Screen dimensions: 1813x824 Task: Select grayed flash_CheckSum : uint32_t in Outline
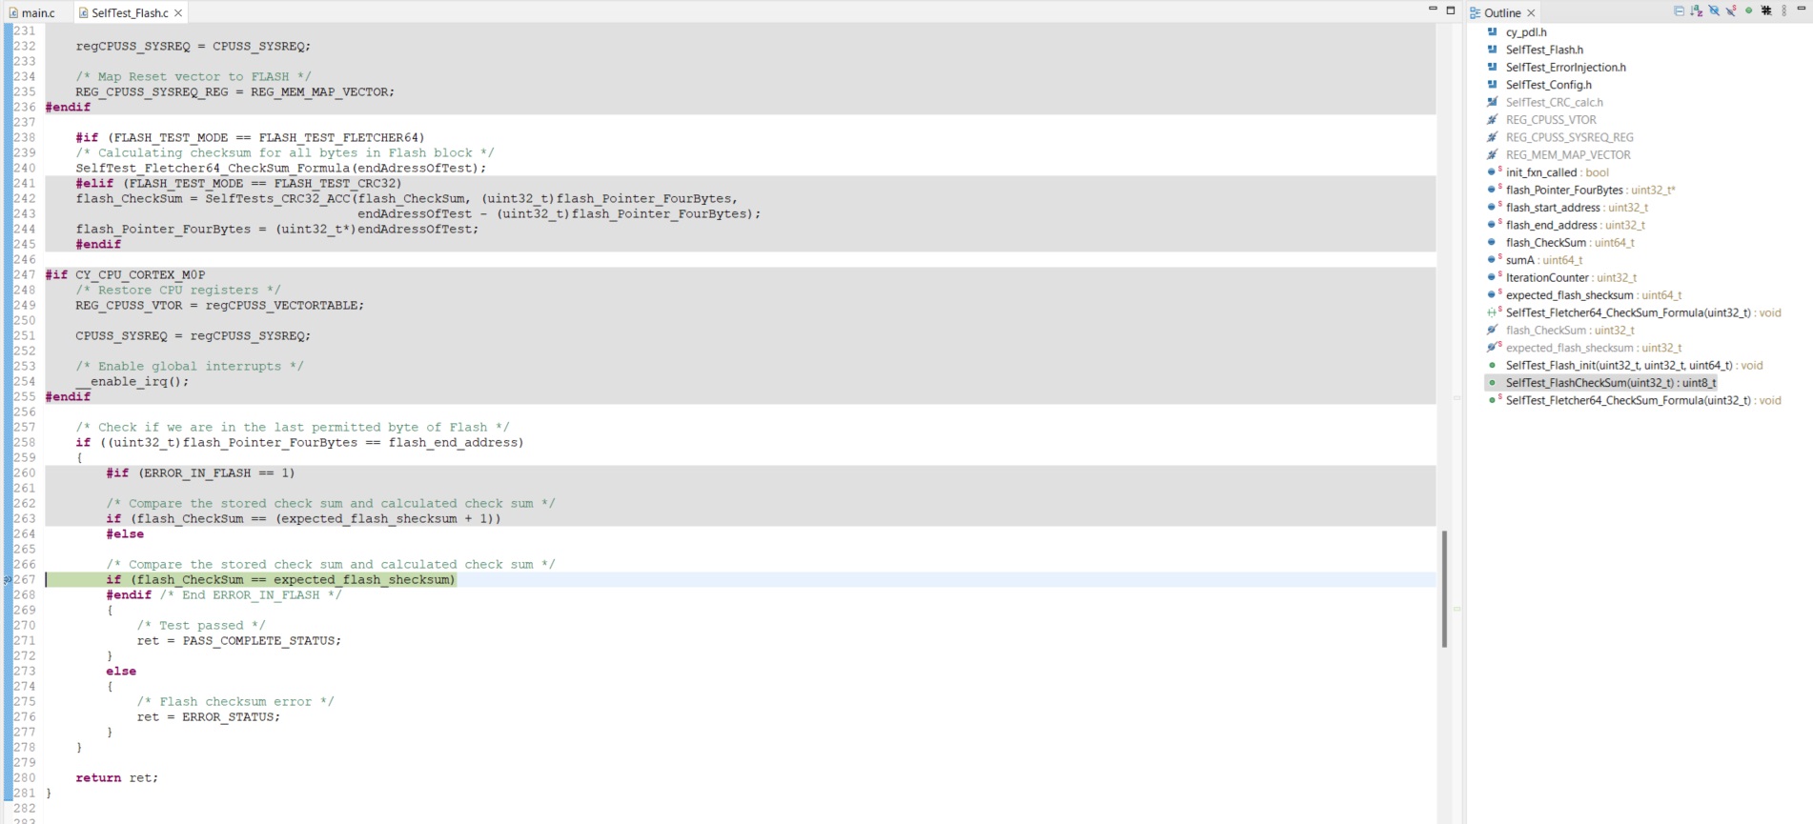tap(1570, 331)
